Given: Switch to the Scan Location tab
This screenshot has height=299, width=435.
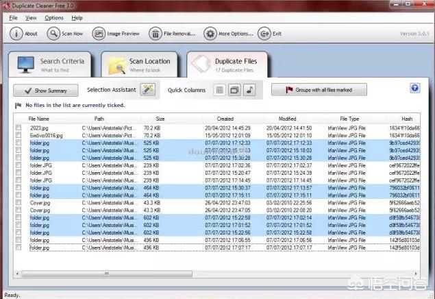Looking at the screenshot, I should point(139,64).
